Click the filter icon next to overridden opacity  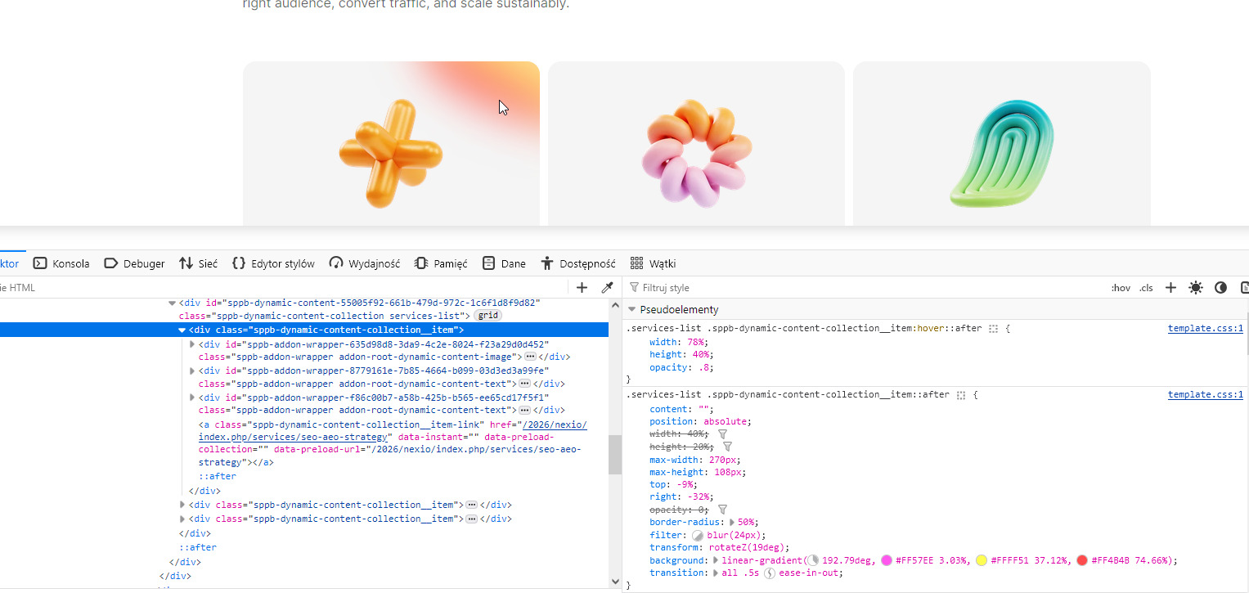(722, 510)
